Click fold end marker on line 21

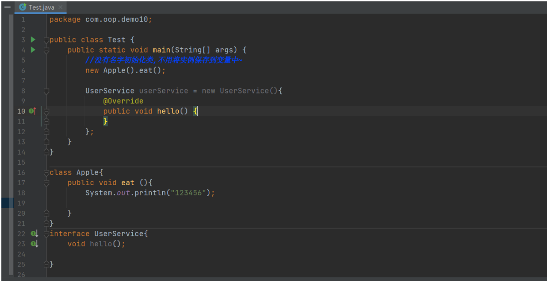pos(46,224)
